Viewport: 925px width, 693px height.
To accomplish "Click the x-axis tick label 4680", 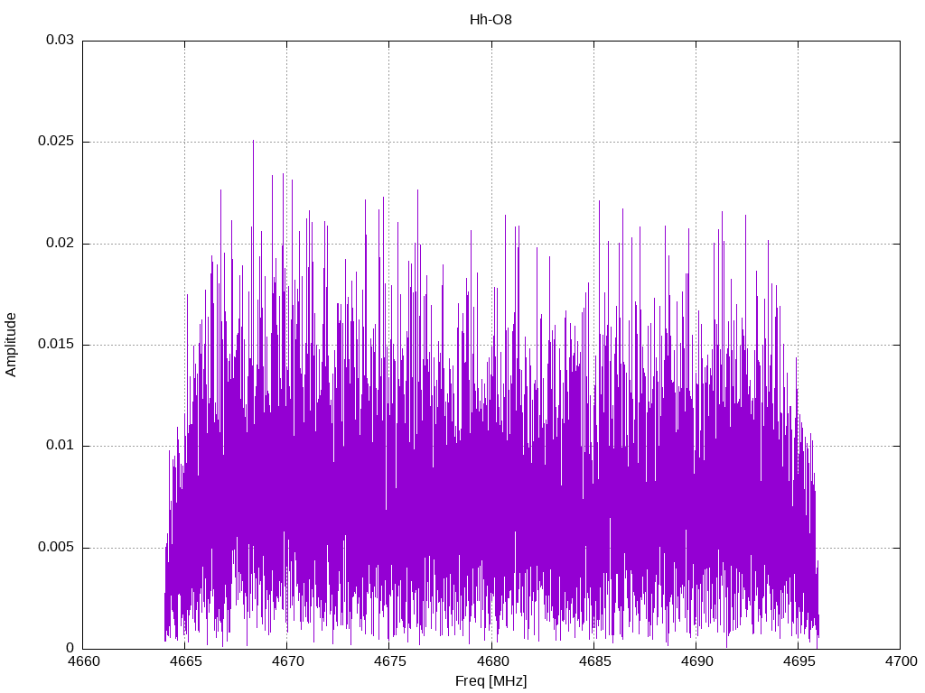I will click(491, 661).
